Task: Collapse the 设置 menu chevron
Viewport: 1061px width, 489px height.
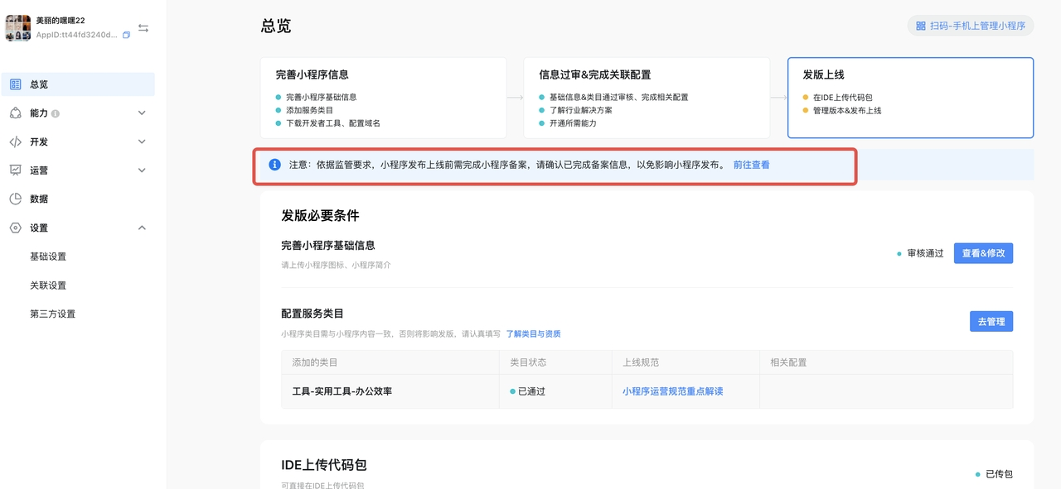Action: click(x=142, y=228)
